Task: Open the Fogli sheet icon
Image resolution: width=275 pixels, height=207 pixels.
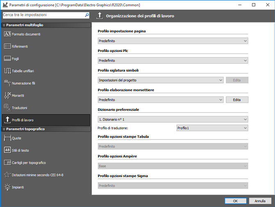Action: click(7, 59)
